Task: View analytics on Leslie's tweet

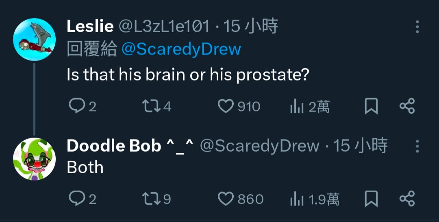Action: (297, 107)
